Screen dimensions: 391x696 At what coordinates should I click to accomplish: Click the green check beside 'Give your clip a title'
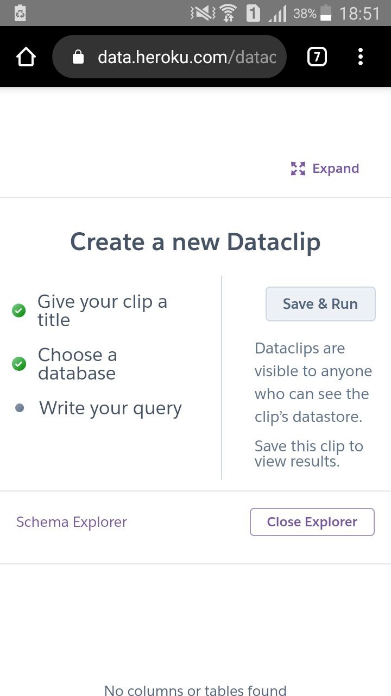coord(19,311)
